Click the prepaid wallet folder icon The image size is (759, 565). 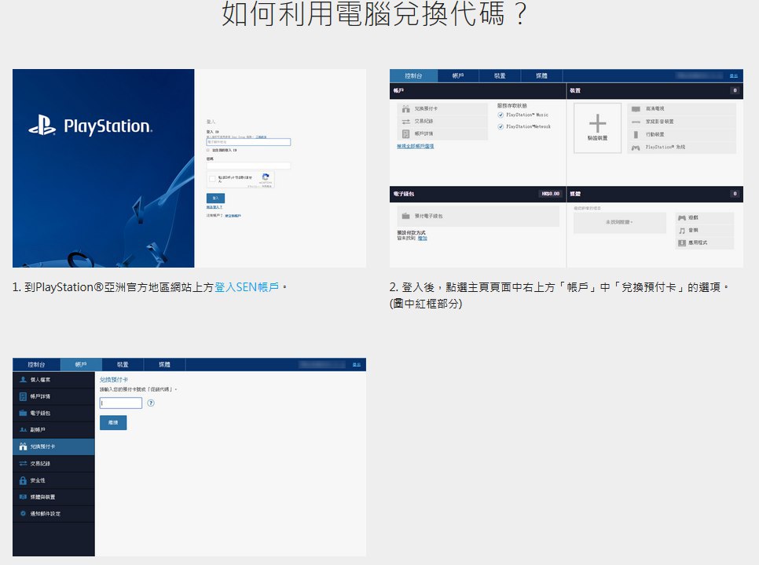click(x=405, y=216)
